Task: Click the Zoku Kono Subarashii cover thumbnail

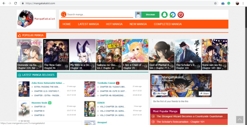Action: pos(24,89)
